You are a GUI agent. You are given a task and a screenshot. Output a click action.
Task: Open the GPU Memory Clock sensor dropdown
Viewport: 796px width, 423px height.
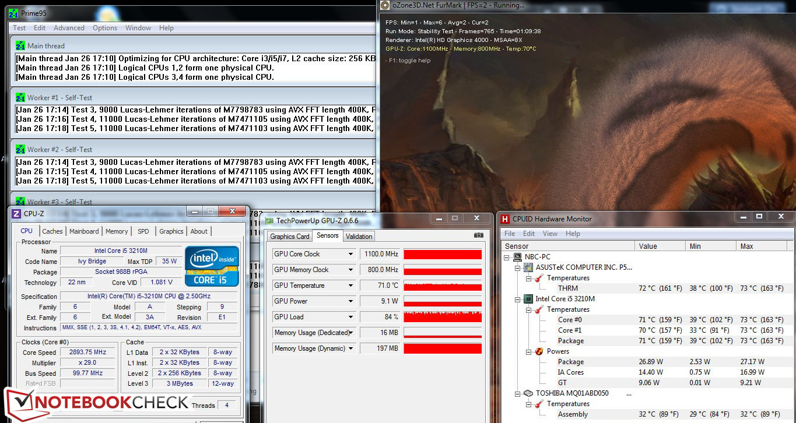tap(351, 270)
